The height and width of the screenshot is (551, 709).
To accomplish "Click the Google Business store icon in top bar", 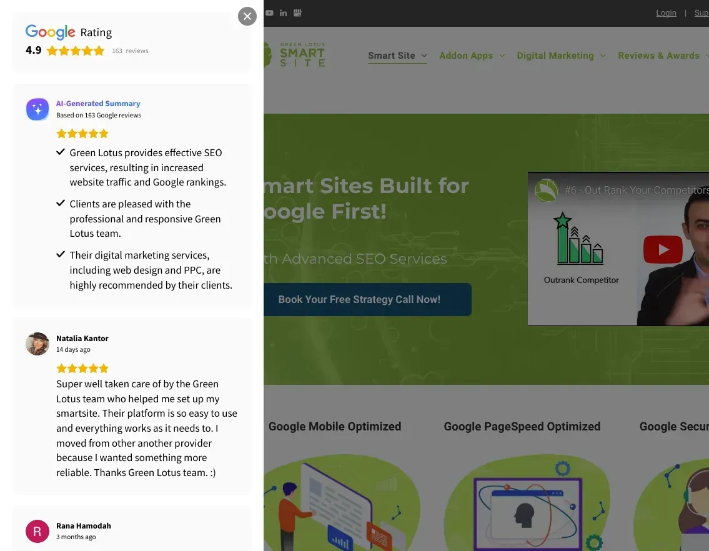I will [x=297, y=12].
